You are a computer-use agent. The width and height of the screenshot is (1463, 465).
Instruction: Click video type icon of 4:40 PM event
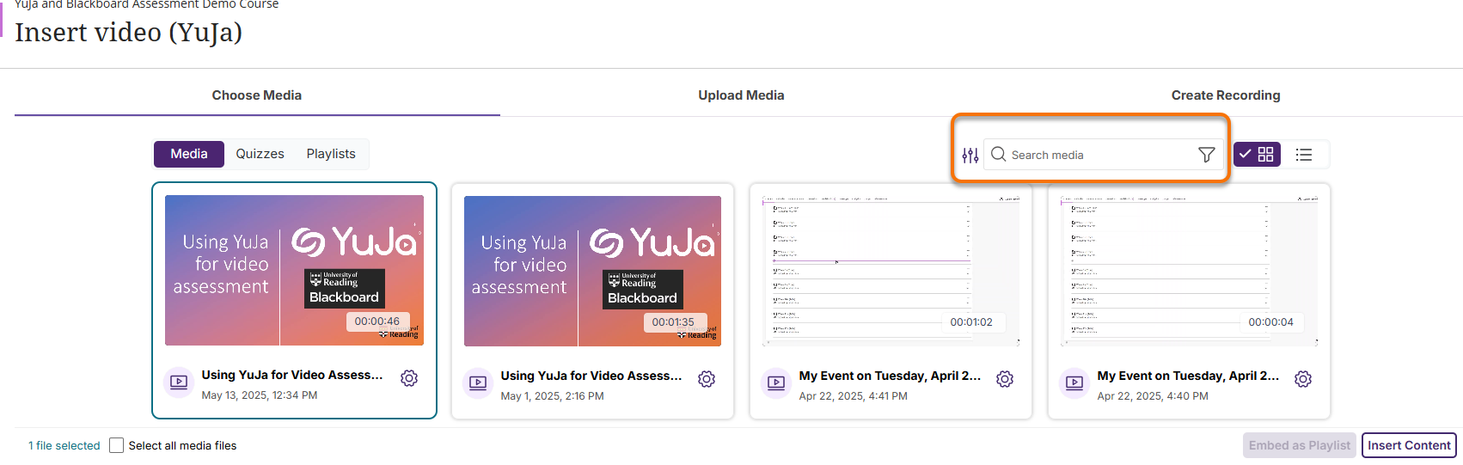(x=1074, y=383)
